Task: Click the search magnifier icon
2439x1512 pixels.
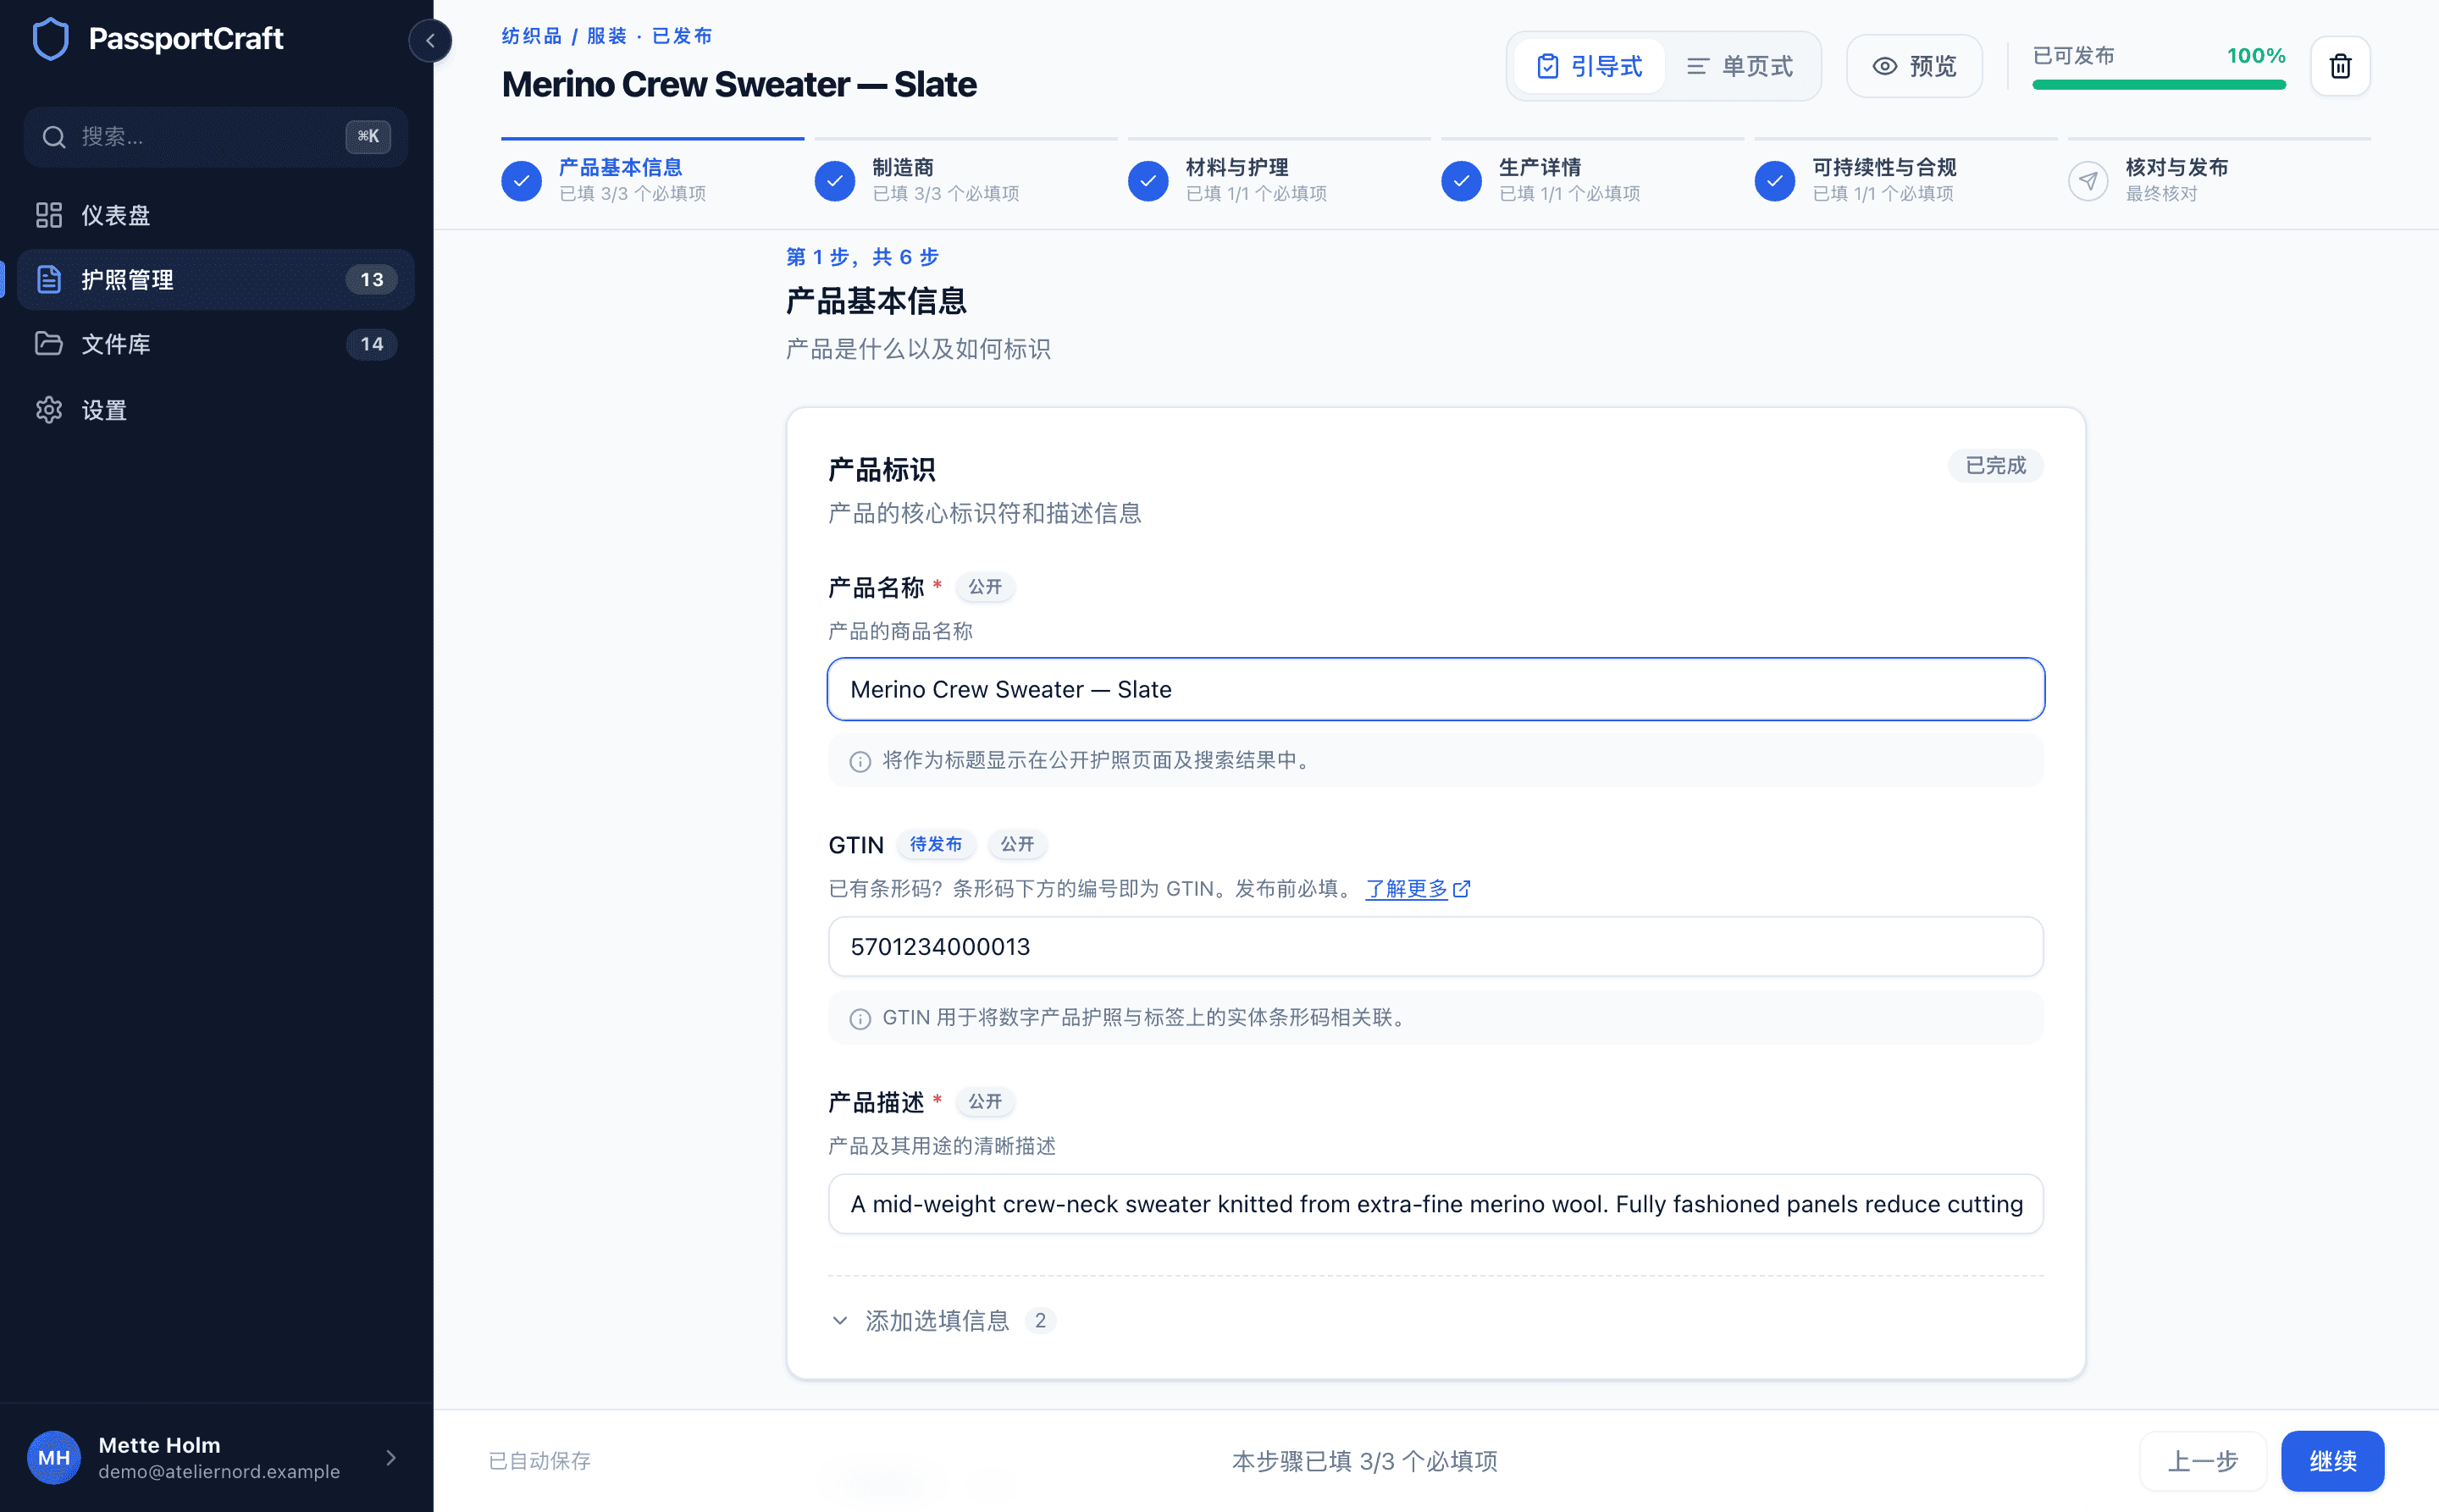Action: pyautogui.click(x=54, y=137)
